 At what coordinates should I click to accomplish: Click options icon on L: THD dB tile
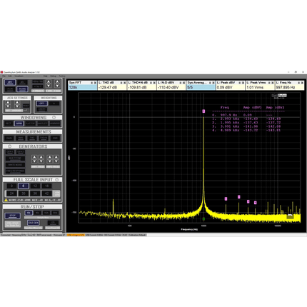(121, 83)
